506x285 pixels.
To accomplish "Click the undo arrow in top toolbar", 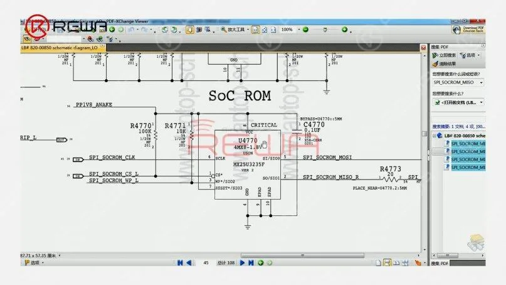I will (x=131, y=30).
